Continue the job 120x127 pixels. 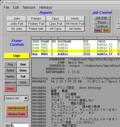(x=102, y=26)
